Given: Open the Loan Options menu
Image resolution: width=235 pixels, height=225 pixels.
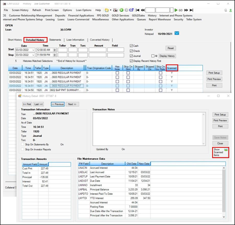Looking at the screenshot, I should point(84,10).
